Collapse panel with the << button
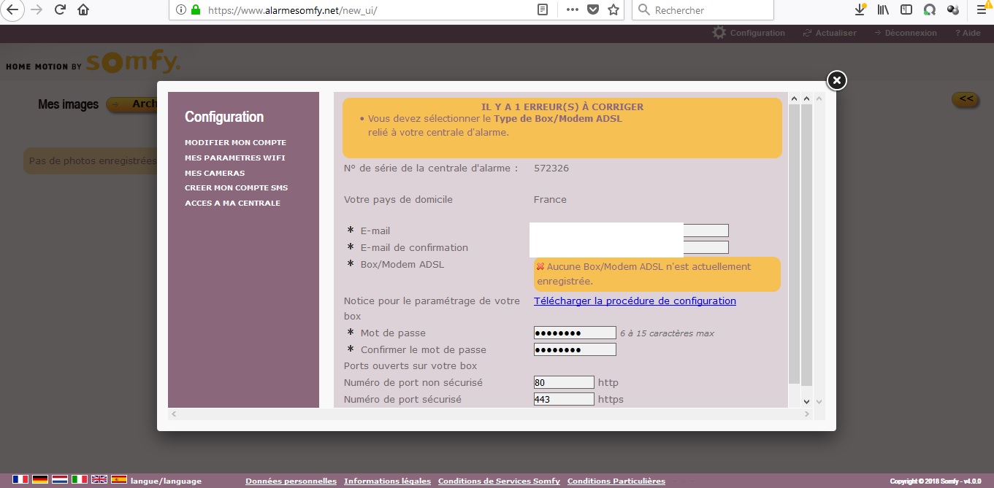This screenshot has height=488, width=994. point(966,99)
